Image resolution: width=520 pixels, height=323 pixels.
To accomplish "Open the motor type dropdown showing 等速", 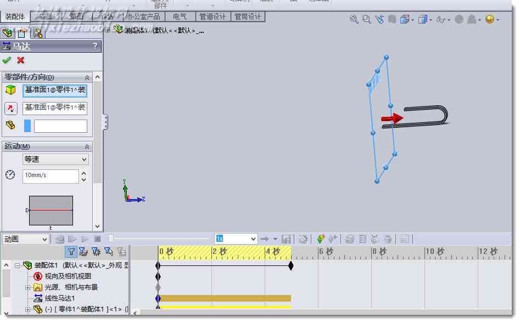I will [55, 160].
